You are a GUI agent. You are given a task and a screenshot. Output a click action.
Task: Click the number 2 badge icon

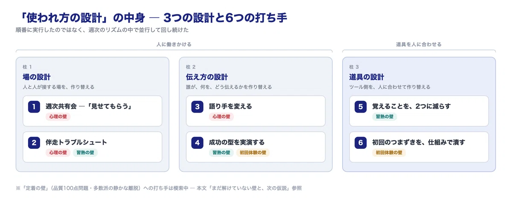coord(34,142)
